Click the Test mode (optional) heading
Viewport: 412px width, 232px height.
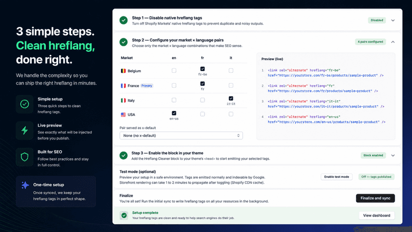tap(138, 171)
